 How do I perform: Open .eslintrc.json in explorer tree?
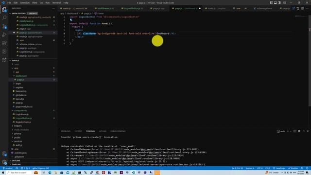pyautogui.click(x=20, y=153)
